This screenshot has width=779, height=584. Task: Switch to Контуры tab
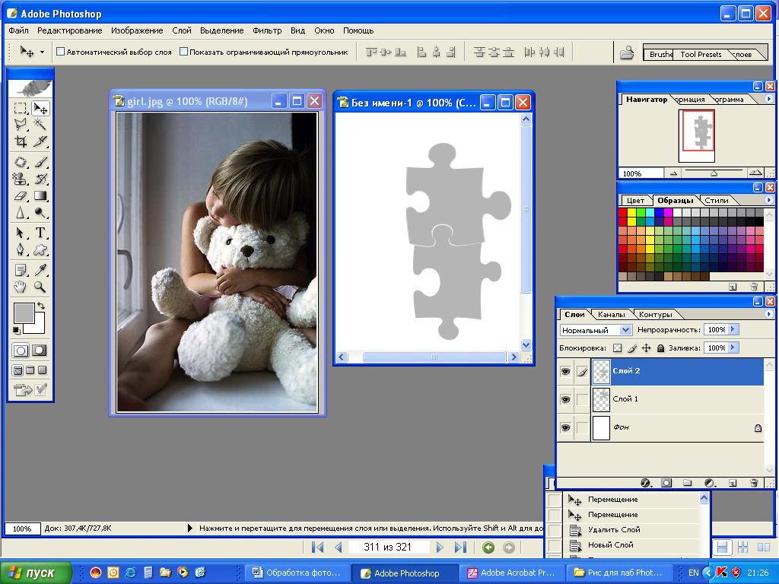click(x=655, y=314)
